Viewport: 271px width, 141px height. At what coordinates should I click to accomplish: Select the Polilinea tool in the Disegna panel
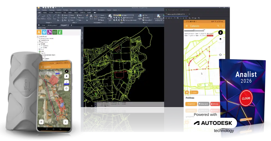pos(43,17)
